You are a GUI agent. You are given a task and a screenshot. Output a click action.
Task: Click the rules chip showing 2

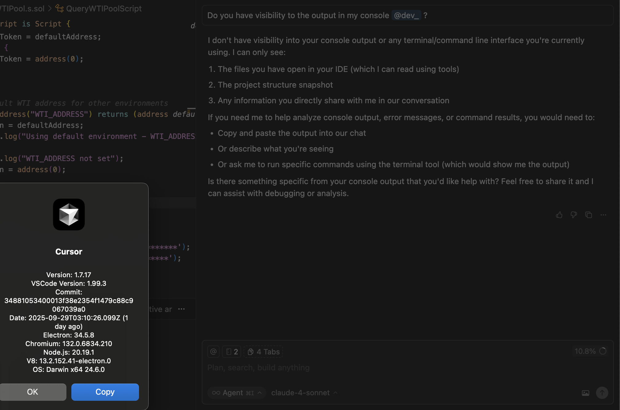pos(232,352)
